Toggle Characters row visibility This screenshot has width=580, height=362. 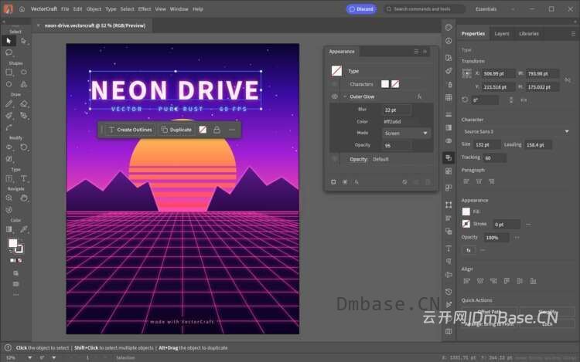[334, 84]
